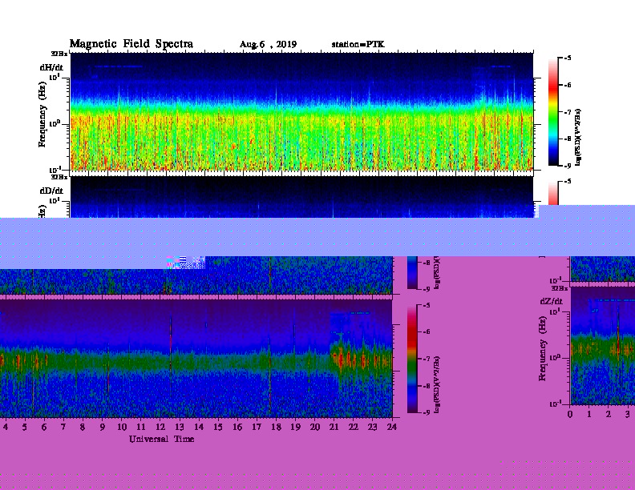Click the color scale bar beside the bottom enlarged spectrogram

(412, 359)
